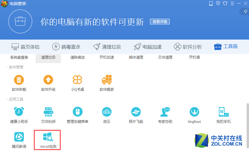The height and width of the screenshot is (152, 249).
Task: Select 插件清理 tool entry
Action: pyautogui.click(x=136, y=57)
